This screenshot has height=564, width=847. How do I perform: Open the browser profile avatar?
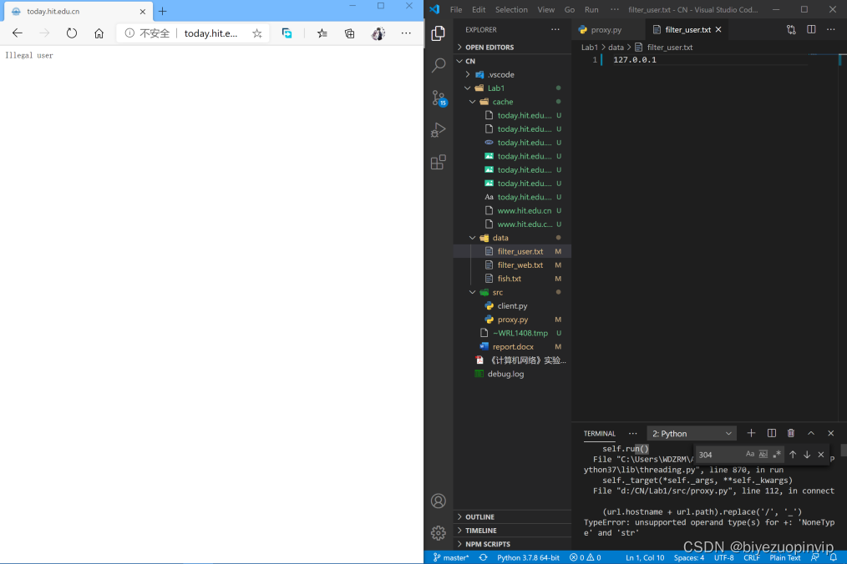point(378,33)
